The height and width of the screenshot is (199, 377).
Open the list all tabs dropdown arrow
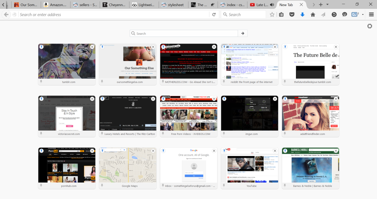point(328,5)
